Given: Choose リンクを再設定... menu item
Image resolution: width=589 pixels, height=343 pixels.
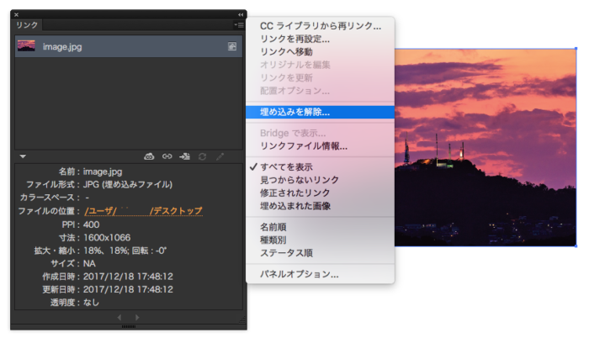Looking at the screenshot, I should click(x=321, y=39).
